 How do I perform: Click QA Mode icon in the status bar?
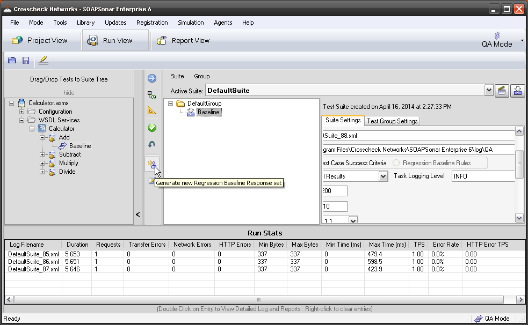coord(478,319)
